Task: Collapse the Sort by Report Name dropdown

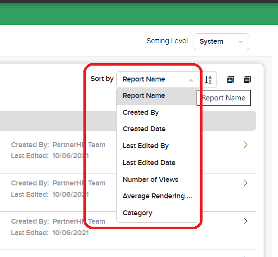Action: [x=158, y=80]
